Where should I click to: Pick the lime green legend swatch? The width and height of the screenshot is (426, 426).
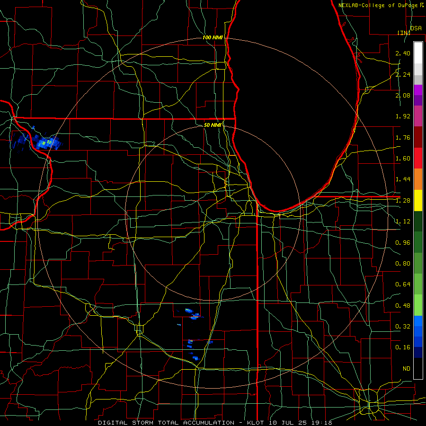coord(418,305)
